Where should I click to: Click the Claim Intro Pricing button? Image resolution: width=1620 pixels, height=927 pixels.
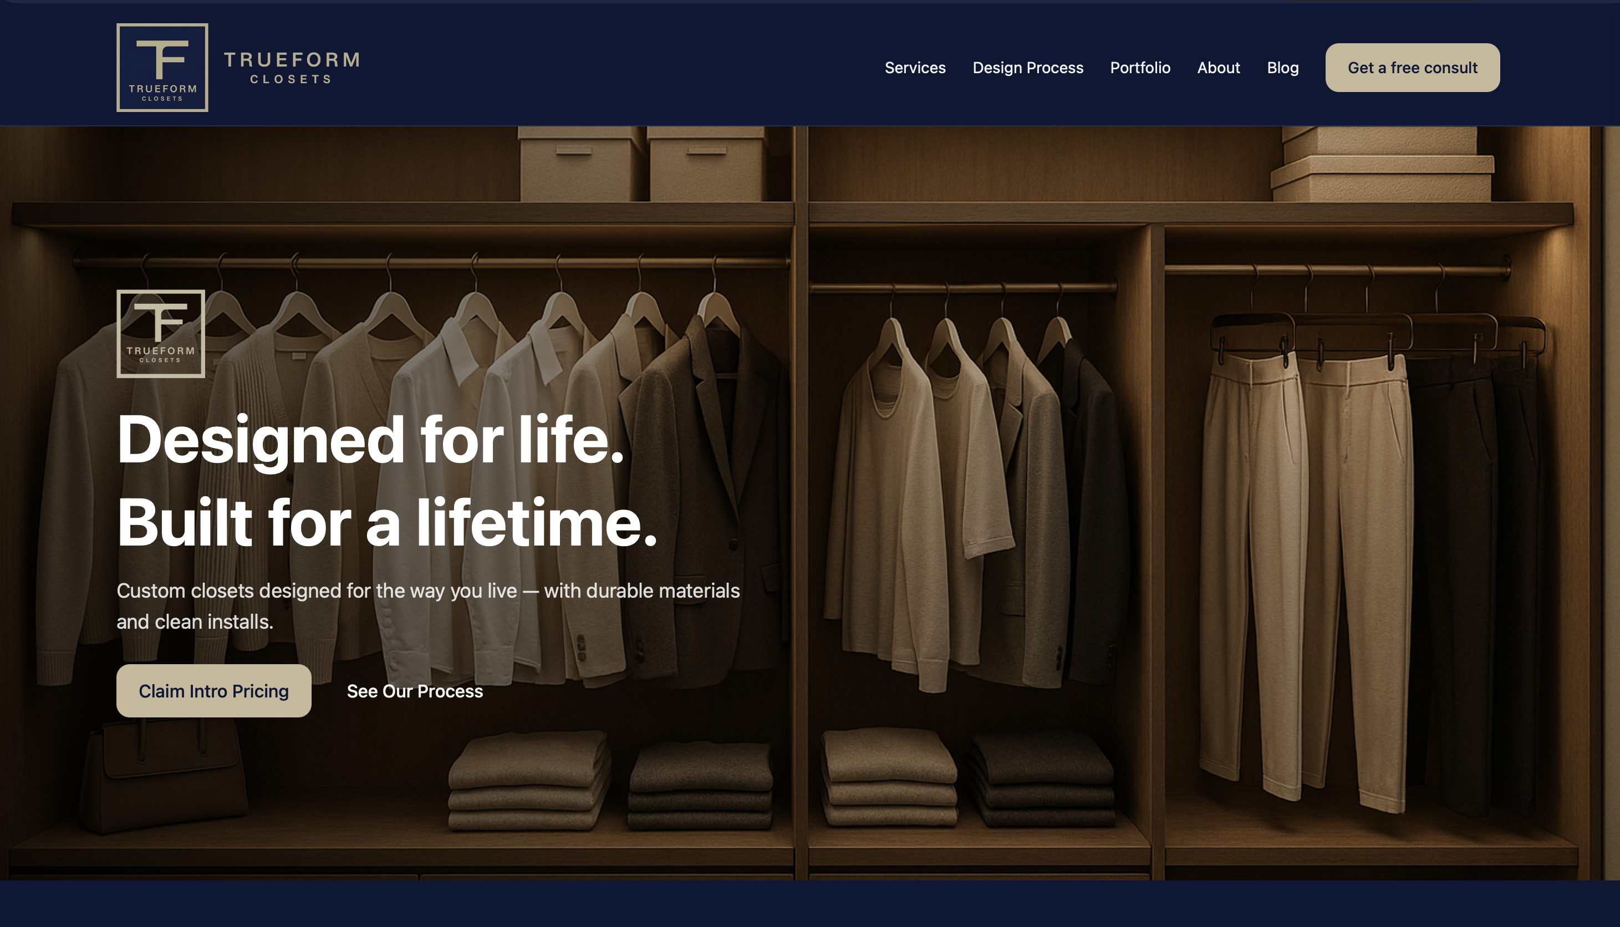[213, 691]
